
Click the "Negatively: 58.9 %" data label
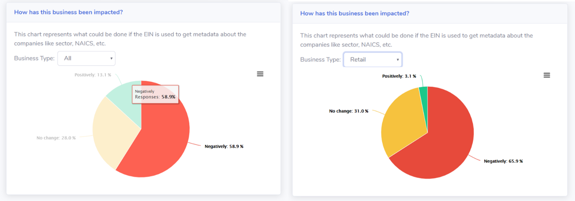point(224,146)
